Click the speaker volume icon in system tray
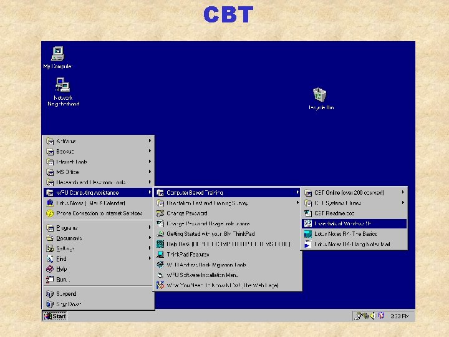Image resolution: width=449 pixels, height=337 pixels. [x=372, y=316]
